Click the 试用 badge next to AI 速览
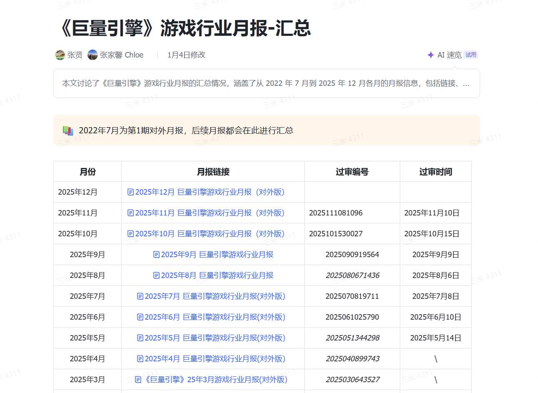The height and width of the screenshot is (393, 538). pyautogui.click(x=471, y=55)
